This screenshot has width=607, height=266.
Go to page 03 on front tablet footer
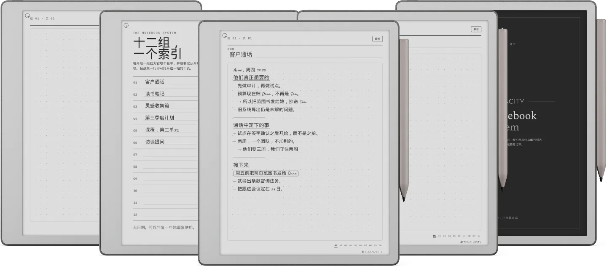coord(346,245)
